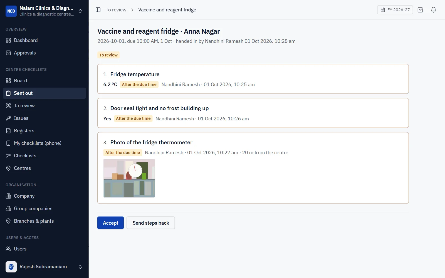Viewport: 445px width, 278px height.
Task: Open the FY 2026-27 year selector
Action: click(395, 10)
